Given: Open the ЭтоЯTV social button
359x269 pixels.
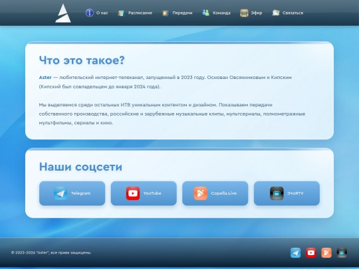Looking at the screenshot, I should point(287,193).
